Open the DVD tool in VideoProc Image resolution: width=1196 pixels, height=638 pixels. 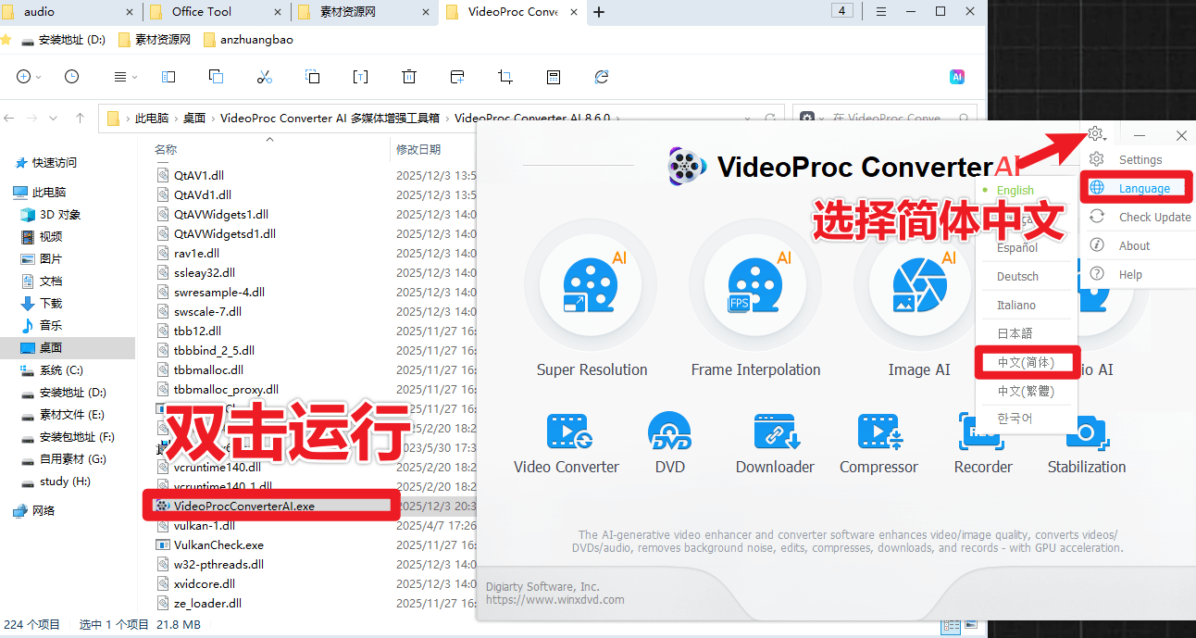point(669,431)
